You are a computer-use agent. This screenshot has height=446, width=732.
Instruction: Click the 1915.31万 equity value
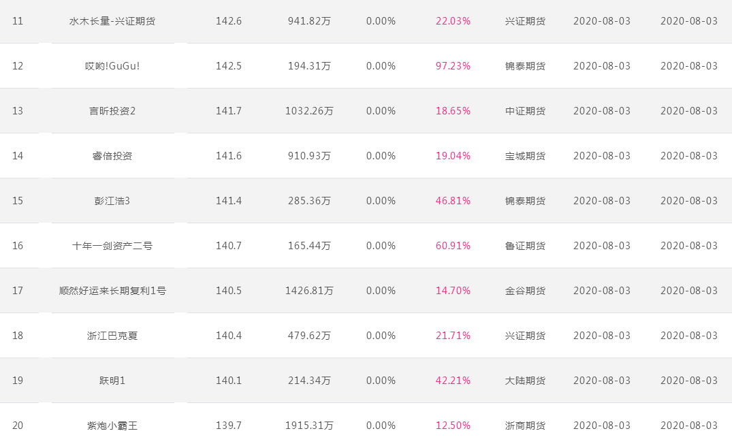tap(309, 426)
